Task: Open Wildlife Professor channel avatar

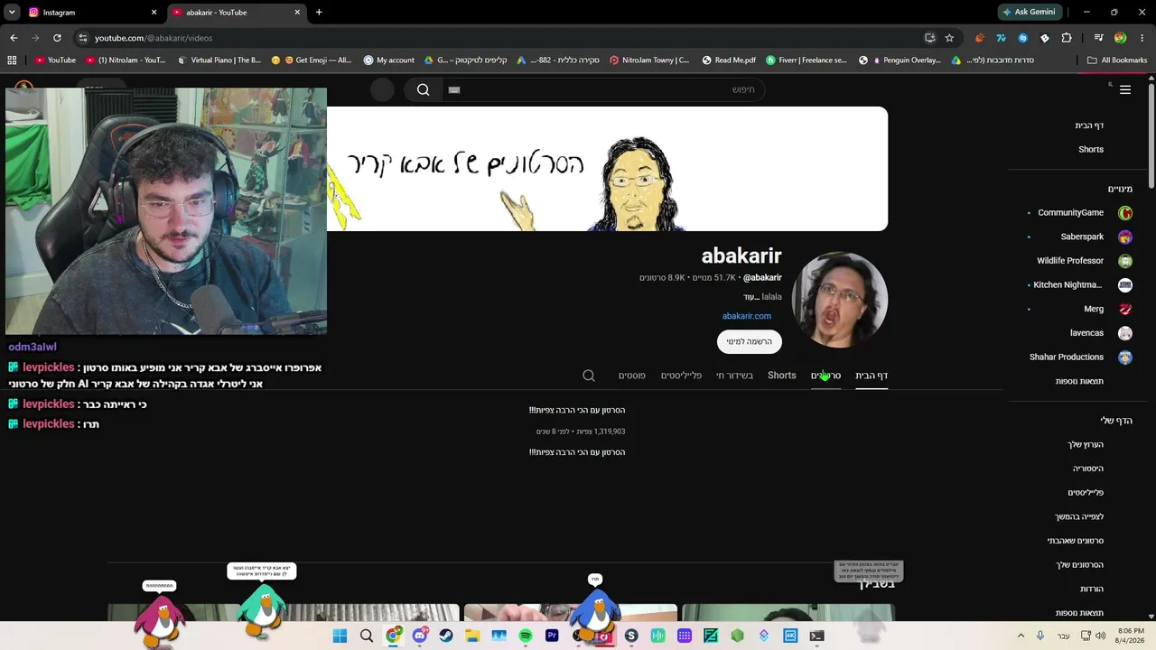Action: pyautogui.click(x=1125, y=261)
